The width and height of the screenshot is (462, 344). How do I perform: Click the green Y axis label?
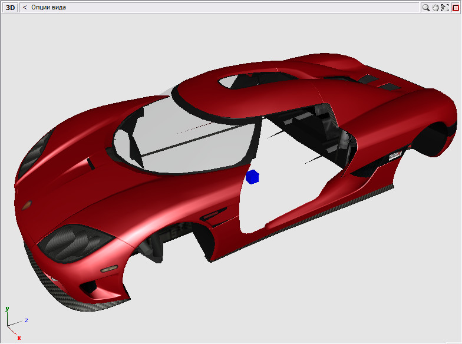point(6,308)
